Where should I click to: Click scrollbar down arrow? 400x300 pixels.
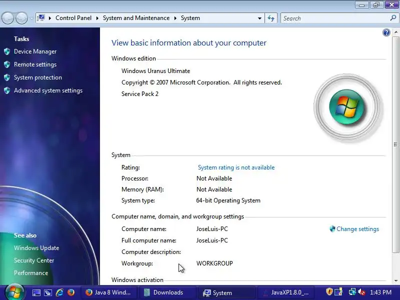(396, 281)
